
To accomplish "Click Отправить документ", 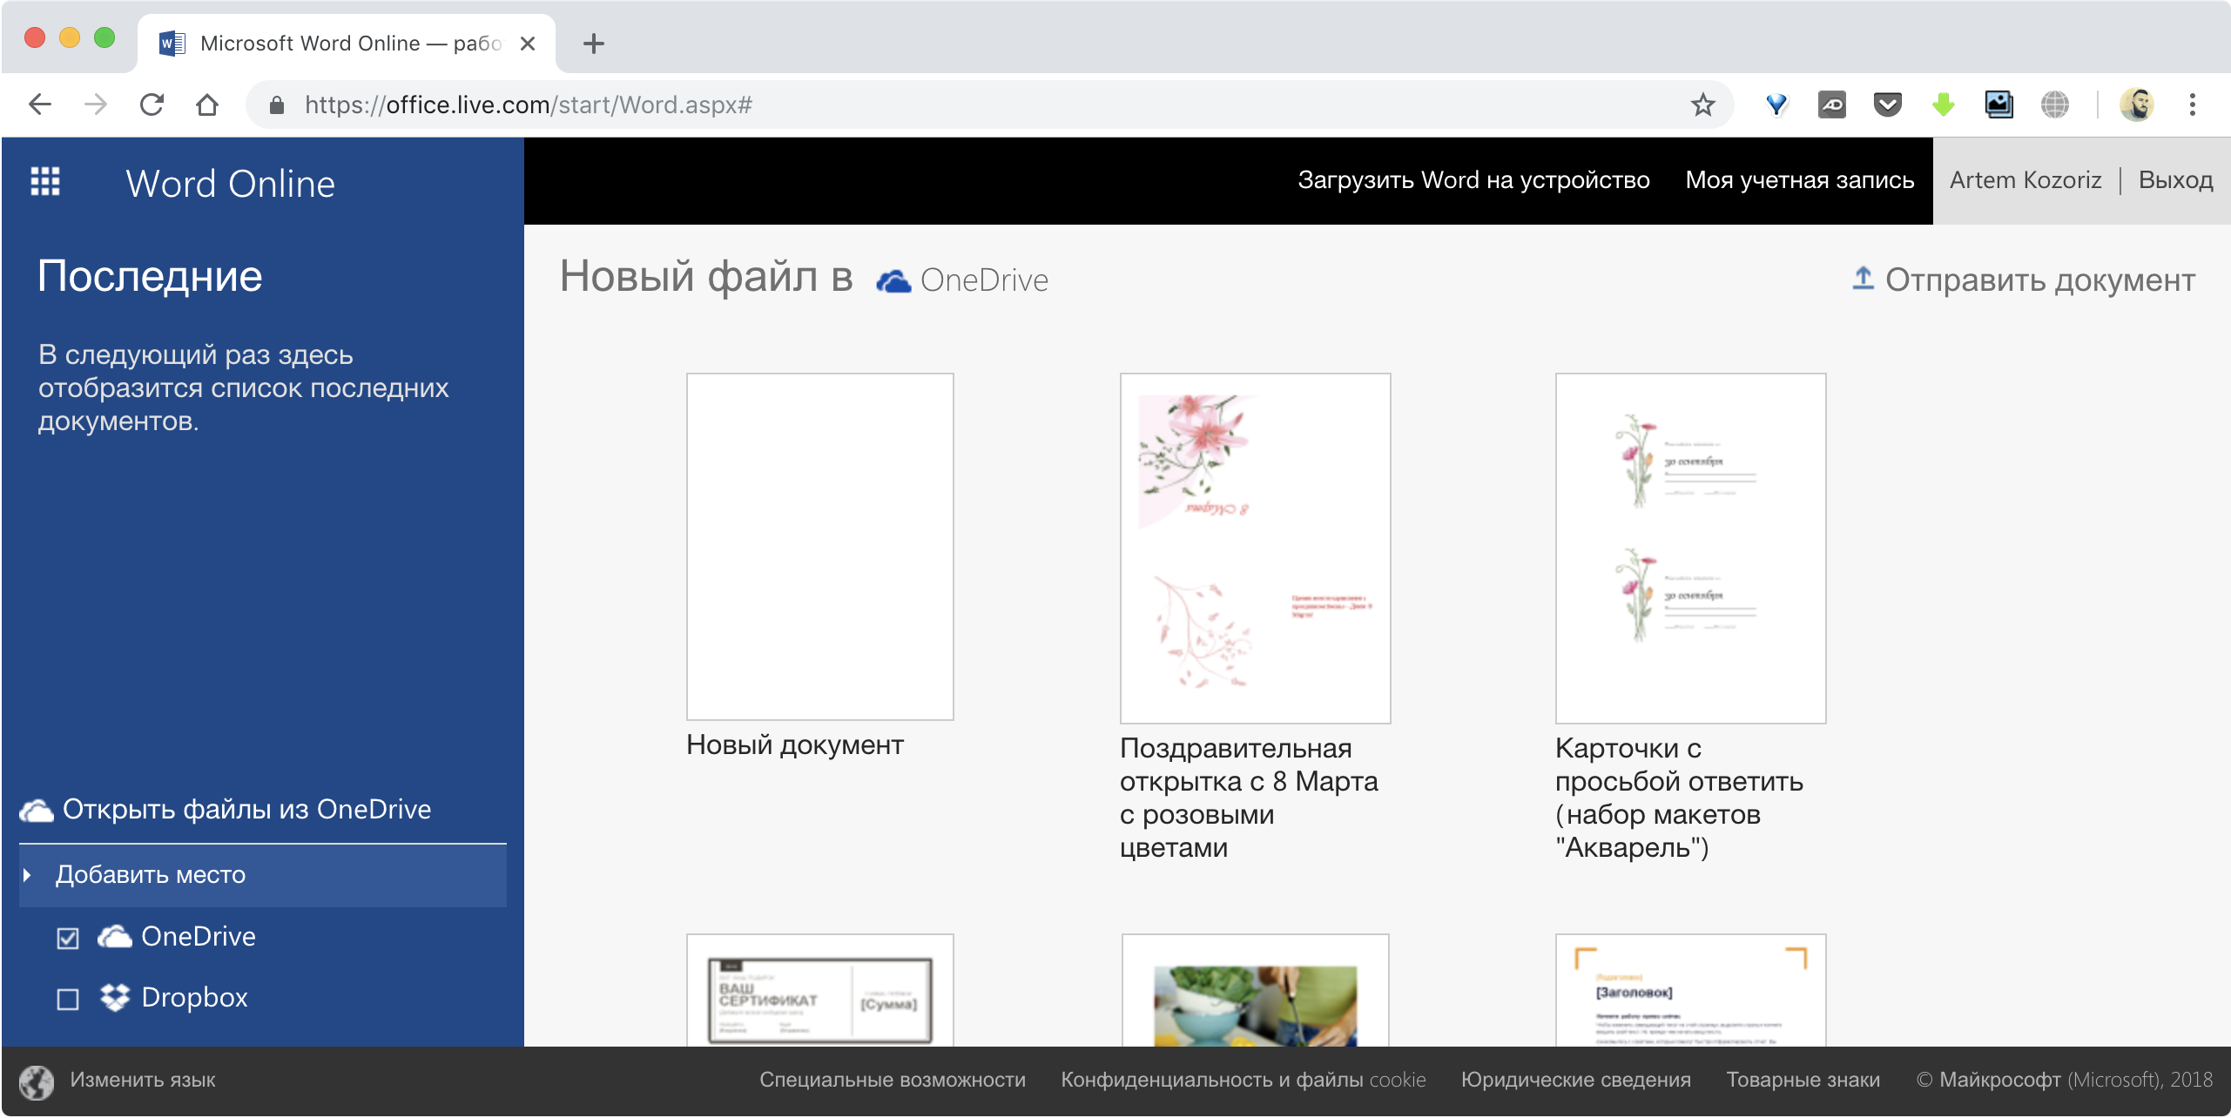I will 2023,280.
